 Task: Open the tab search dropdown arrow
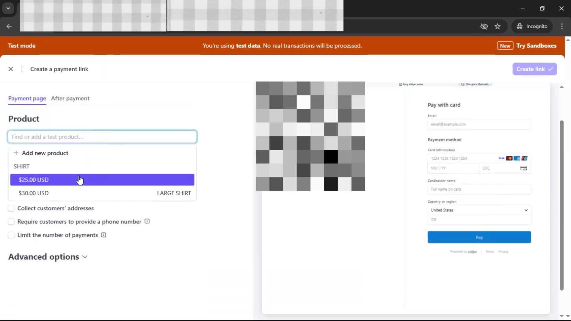(8, 8)
